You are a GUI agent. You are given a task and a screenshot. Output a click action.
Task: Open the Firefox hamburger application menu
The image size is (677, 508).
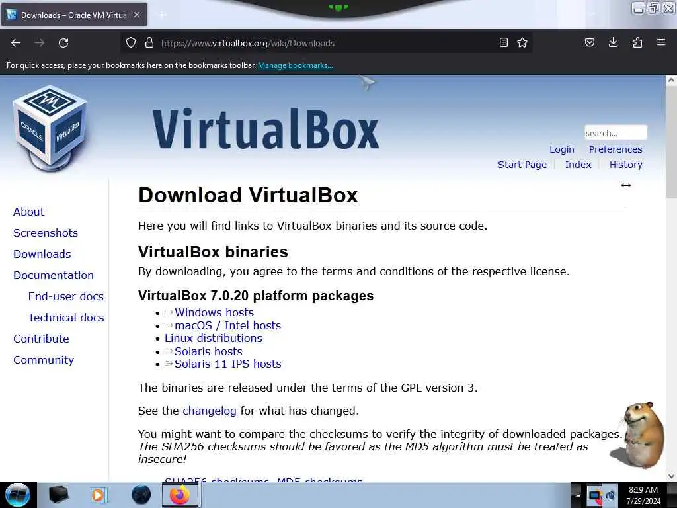coord(661,42)
